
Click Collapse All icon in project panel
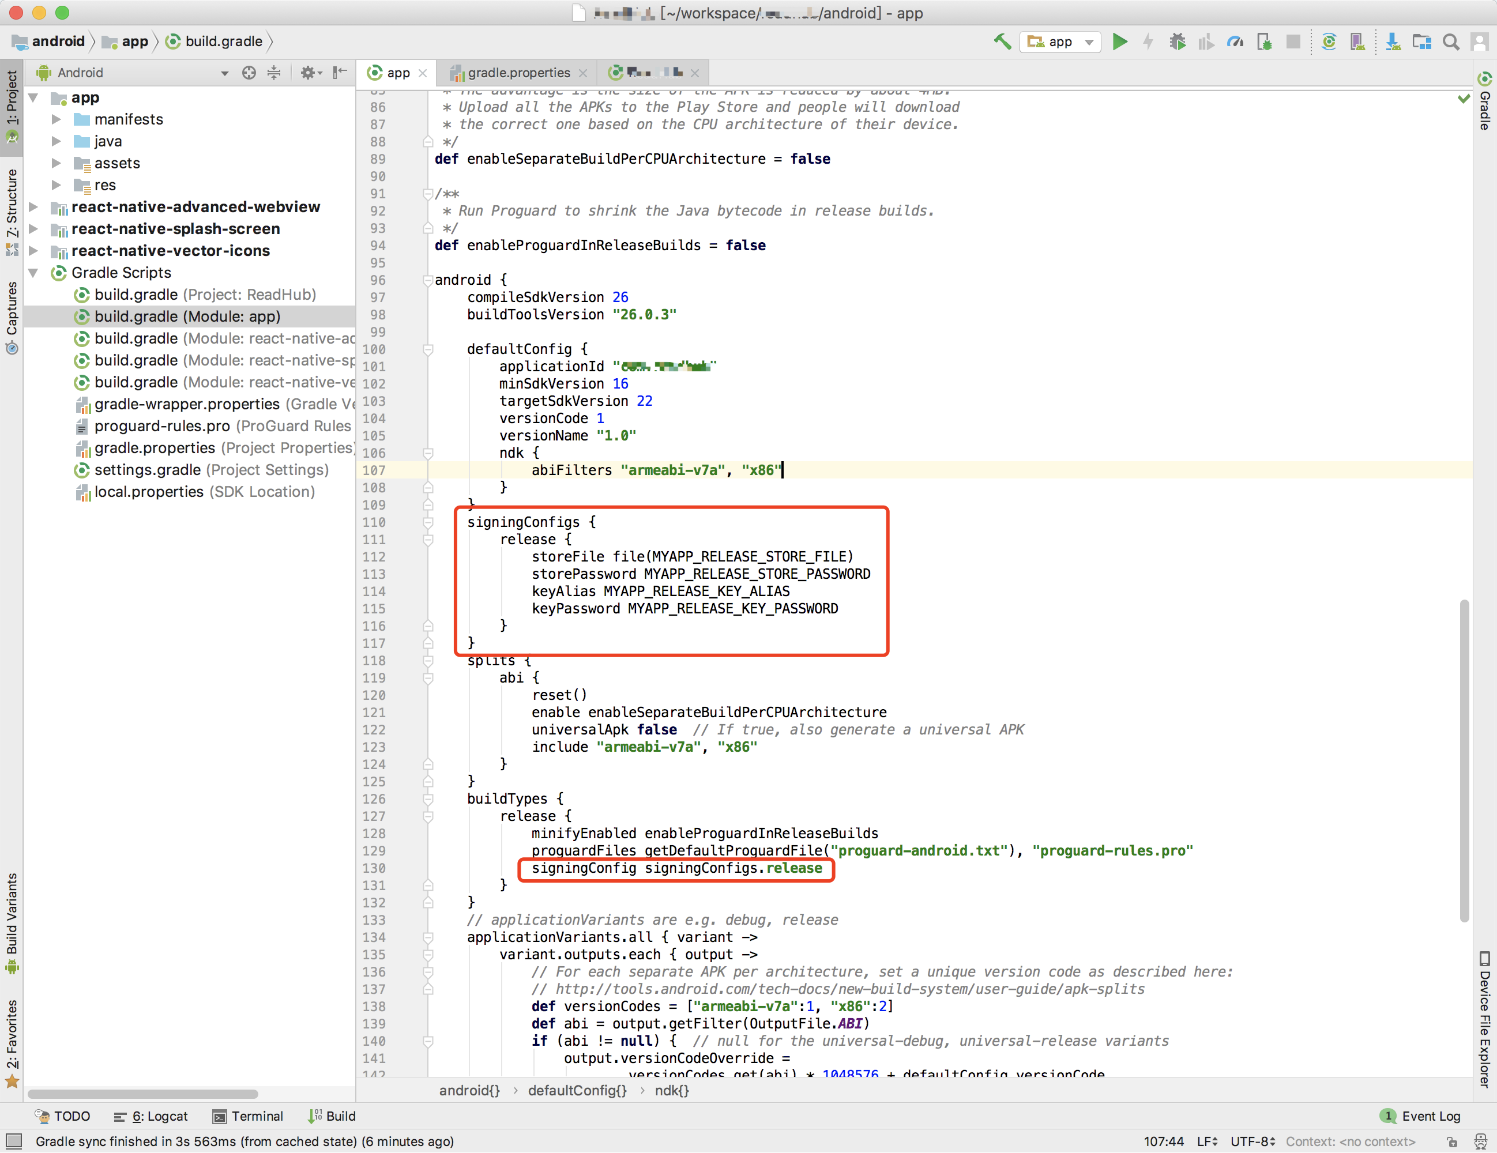point(273,73)
